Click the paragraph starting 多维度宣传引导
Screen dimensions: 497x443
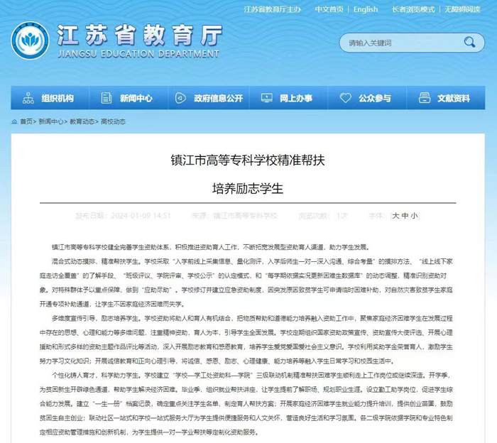(246, 339)
